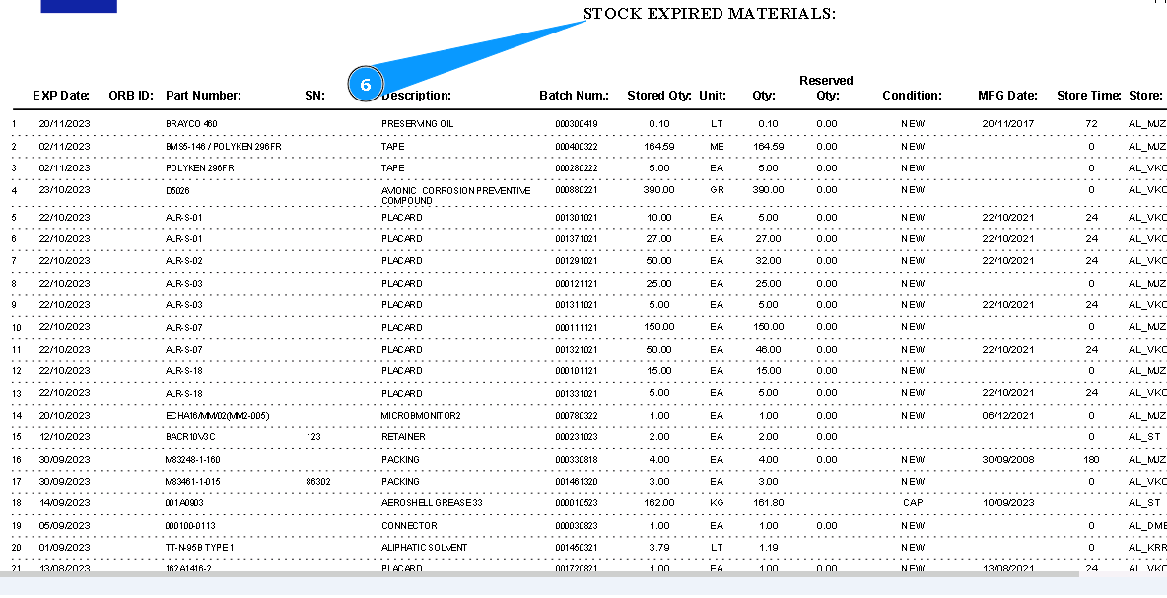This screenshot has height=598, width=1167.
Task: Select part number 000100-0113
Action: [x=190, y=526]
